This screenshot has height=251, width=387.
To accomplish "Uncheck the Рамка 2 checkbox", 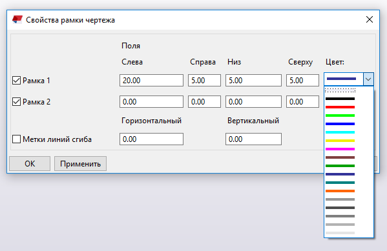I will coord(16,101).
